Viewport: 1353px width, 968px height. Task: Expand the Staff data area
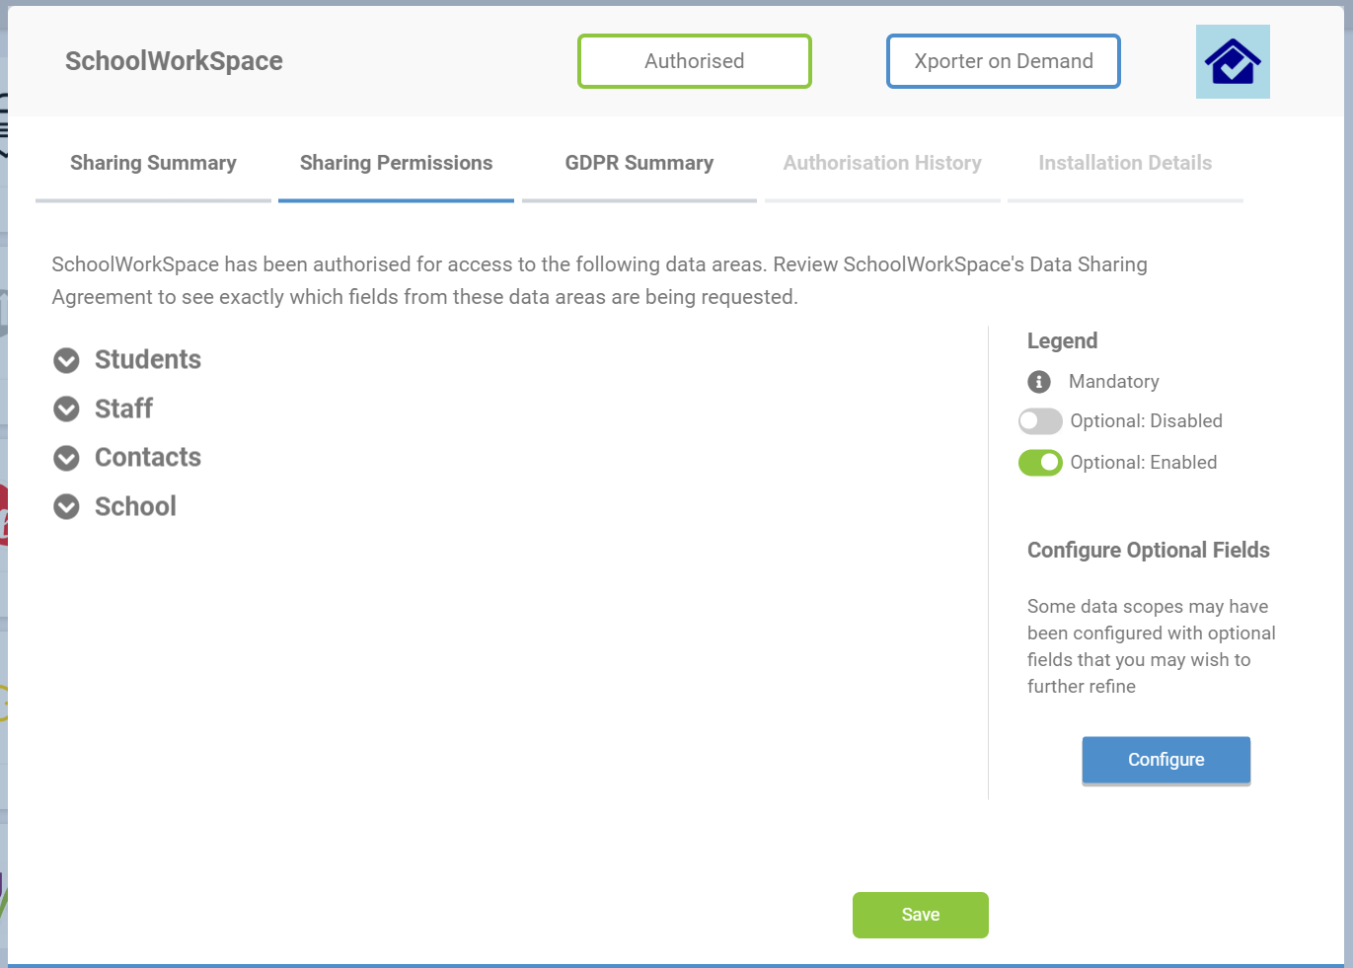pyautogui.click(x=66, y=409)
